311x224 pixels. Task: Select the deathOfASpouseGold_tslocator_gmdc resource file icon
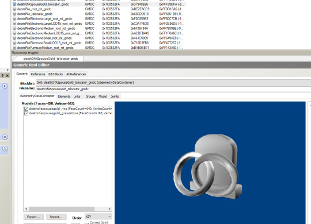14,4
